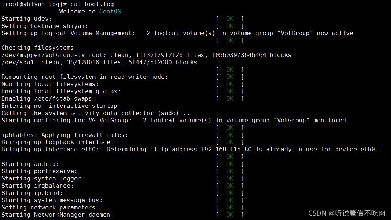
Task: Click the IP address 192.168.115.80
Action: 226,150
